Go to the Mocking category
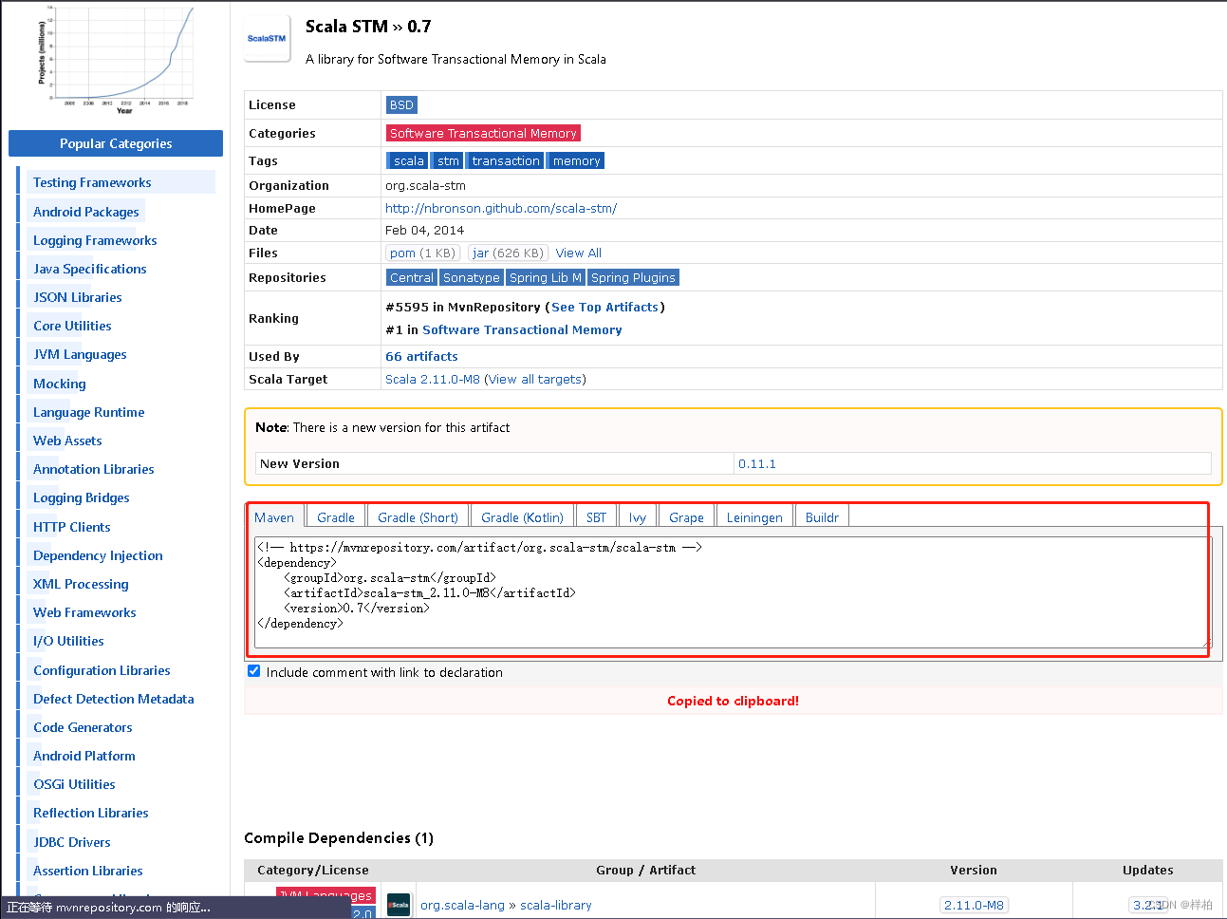 [60, 384]
